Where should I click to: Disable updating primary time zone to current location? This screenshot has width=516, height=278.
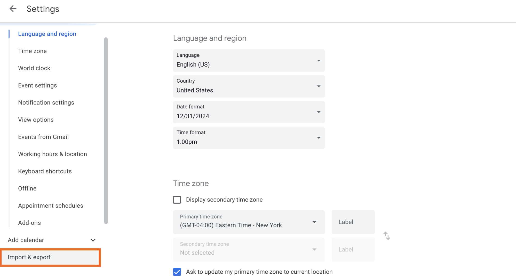click(x=177, y=272)
